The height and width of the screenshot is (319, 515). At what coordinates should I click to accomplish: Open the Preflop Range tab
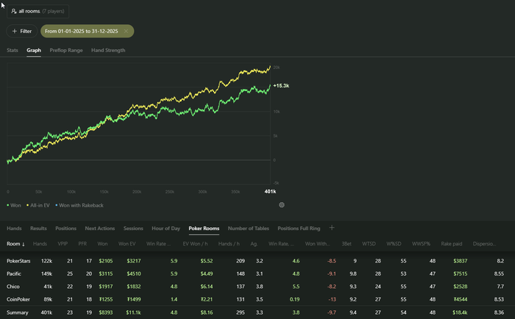(66, 50)
